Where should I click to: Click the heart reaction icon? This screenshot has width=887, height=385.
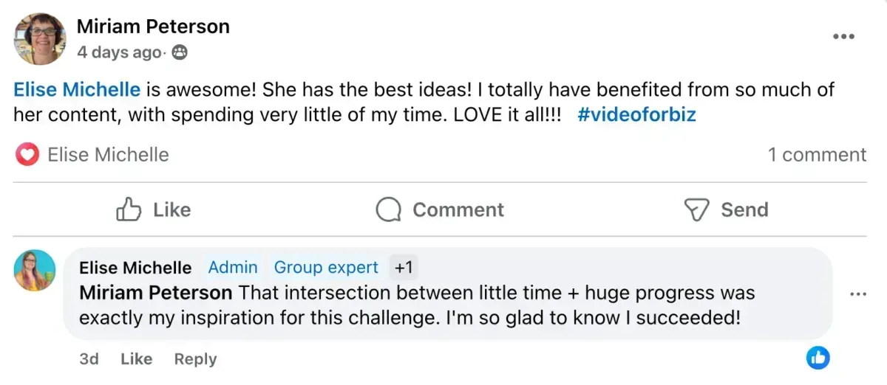[27, 155]
